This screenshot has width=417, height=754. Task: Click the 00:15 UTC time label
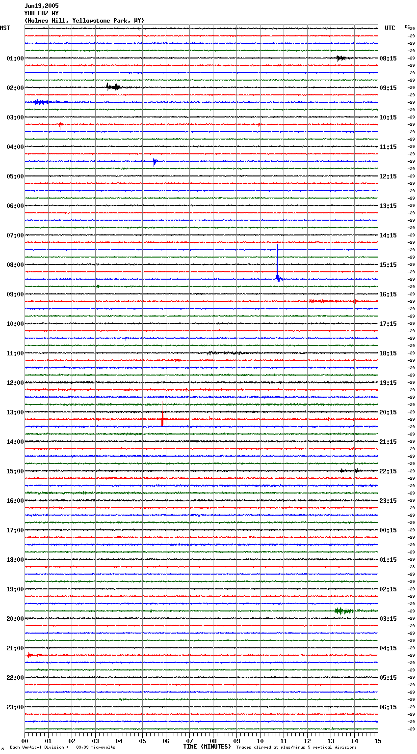[x=388, y=530]
